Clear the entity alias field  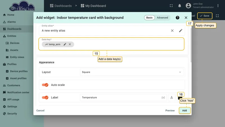(172, 30)
